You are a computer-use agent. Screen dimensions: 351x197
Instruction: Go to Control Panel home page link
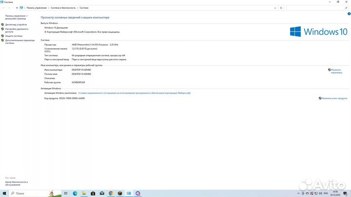click(x=17, y=17)
